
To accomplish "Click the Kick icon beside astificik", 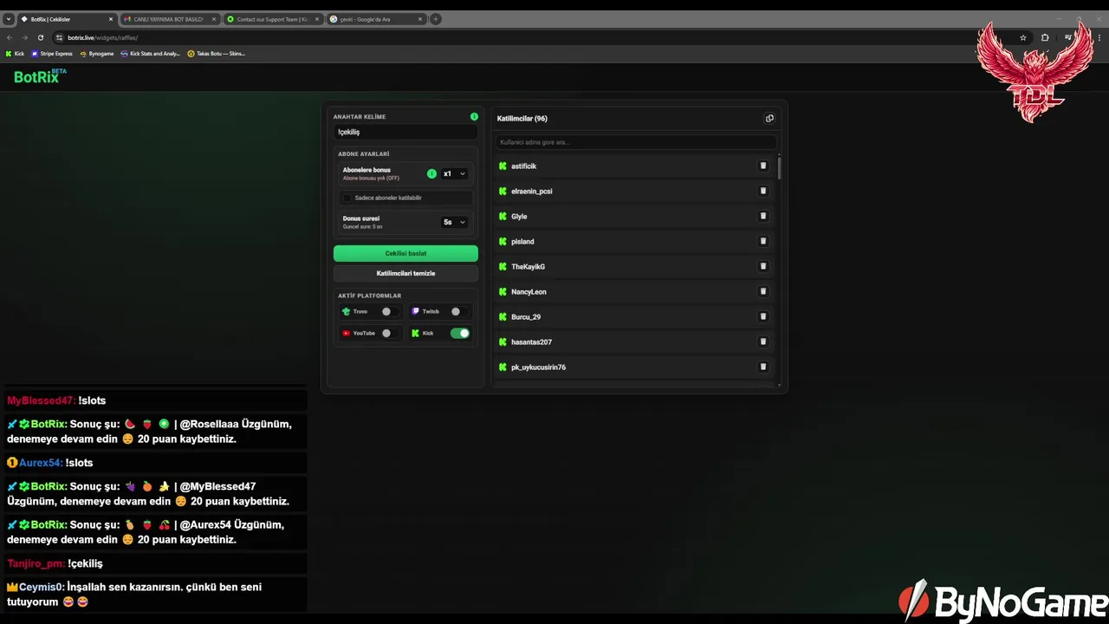I will coord(503,166).
